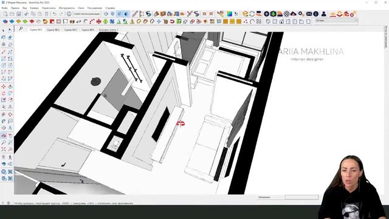This screenshot has width=389, height=219.
Task: Click the geolocation icon in status bar
Action: click(x=9, y=203)
